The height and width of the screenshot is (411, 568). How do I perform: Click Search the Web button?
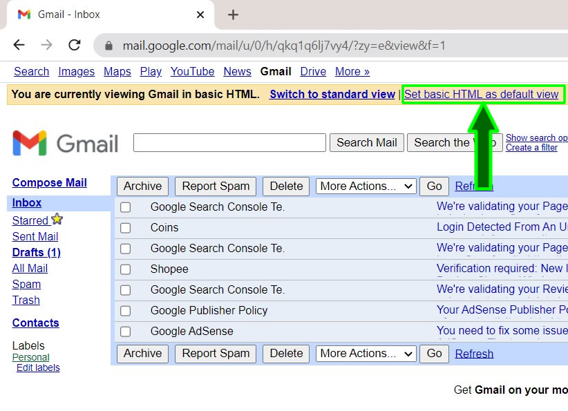[455, 143]
